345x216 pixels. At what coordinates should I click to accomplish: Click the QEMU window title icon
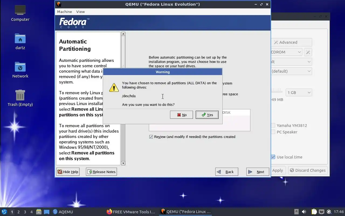59,4
